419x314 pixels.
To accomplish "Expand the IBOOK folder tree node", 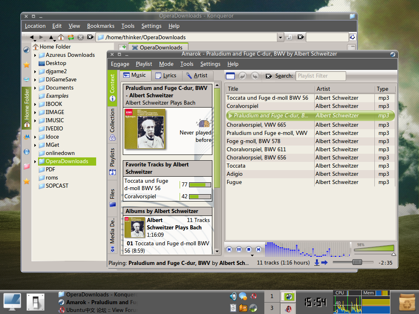I will (35, 104).
